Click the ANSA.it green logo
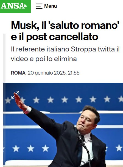The height and width of the screenshot is (167, 123). [15, 6]
